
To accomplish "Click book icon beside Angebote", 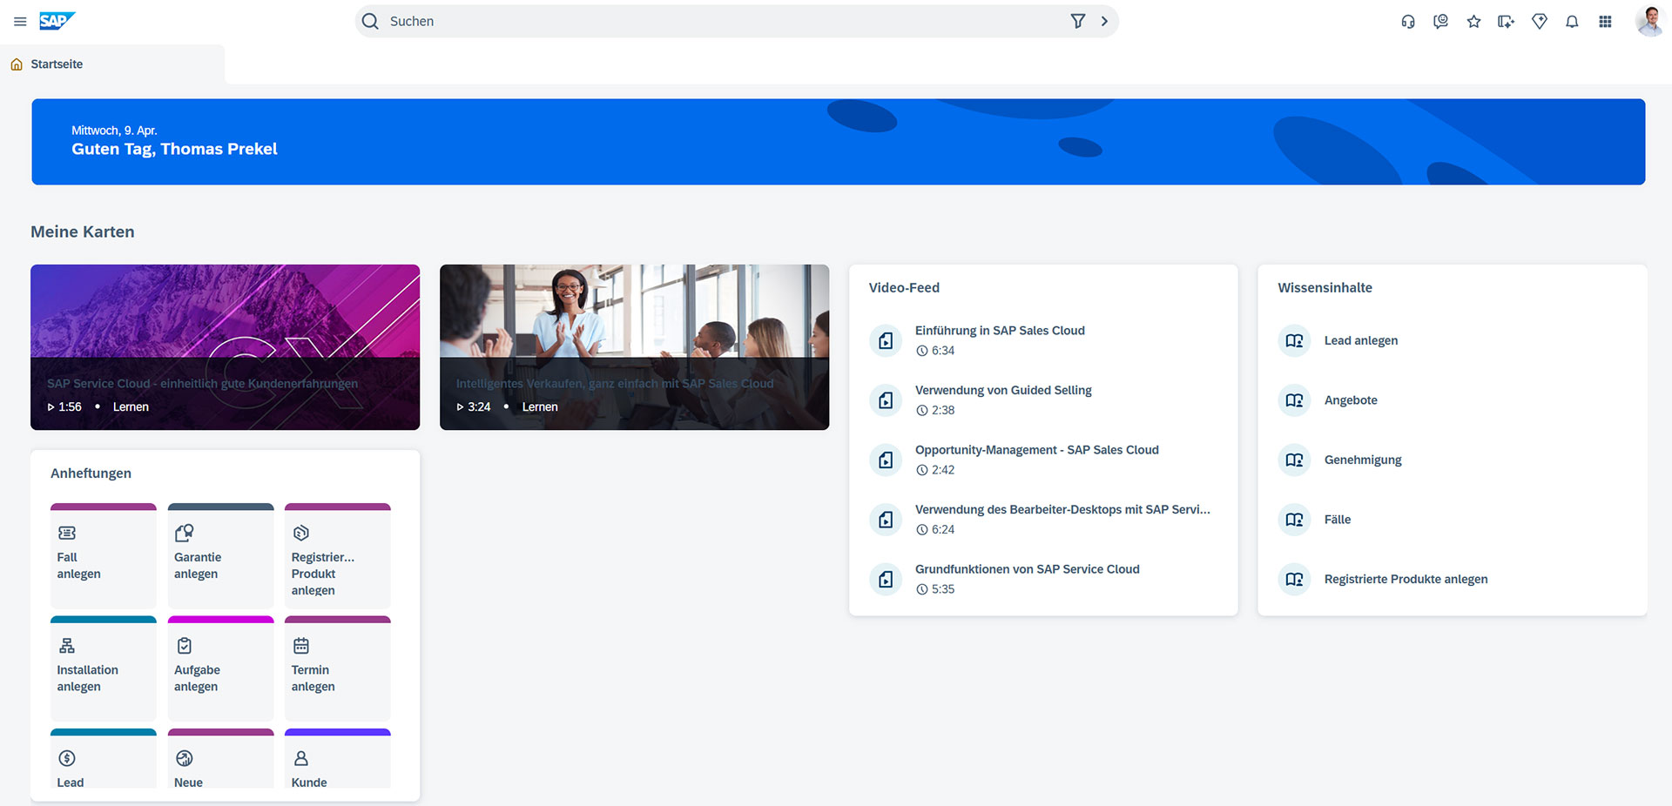I will [x=1294, y=400].
